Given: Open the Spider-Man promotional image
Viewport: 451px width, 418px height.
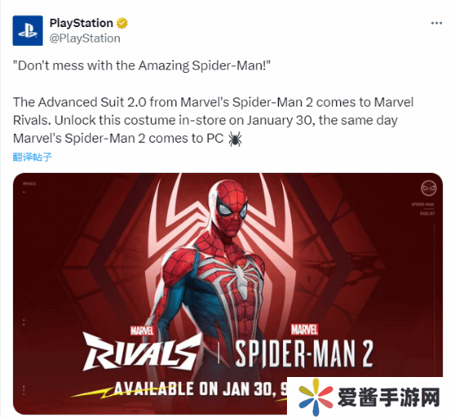Looking at the screenshot, I should (x=227, y=293).
